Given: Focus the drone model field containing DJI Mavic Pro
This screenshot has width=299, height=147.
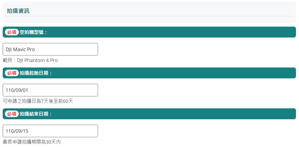Looking at the screenshot, I should (x=50, y=49).
